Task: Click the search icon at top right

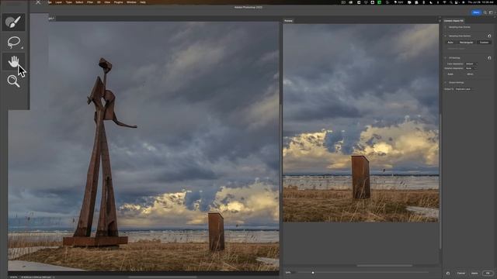Action: pyautogui.click(x=485, y=12)
